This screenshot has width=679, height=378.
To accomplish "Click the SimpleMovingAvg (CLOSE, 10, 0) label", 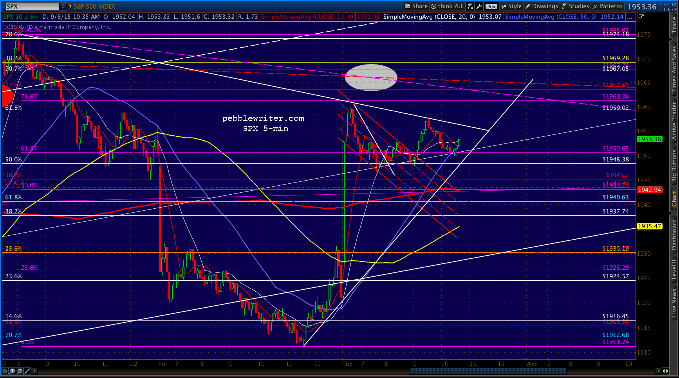I will [307, 17].
